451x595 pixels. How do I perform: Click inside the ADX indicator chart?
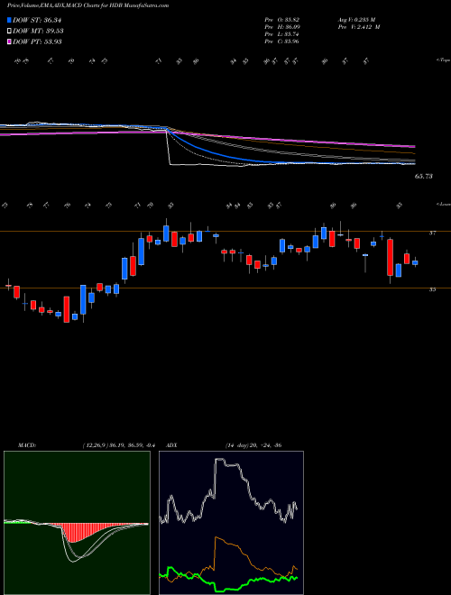(231, 523)
